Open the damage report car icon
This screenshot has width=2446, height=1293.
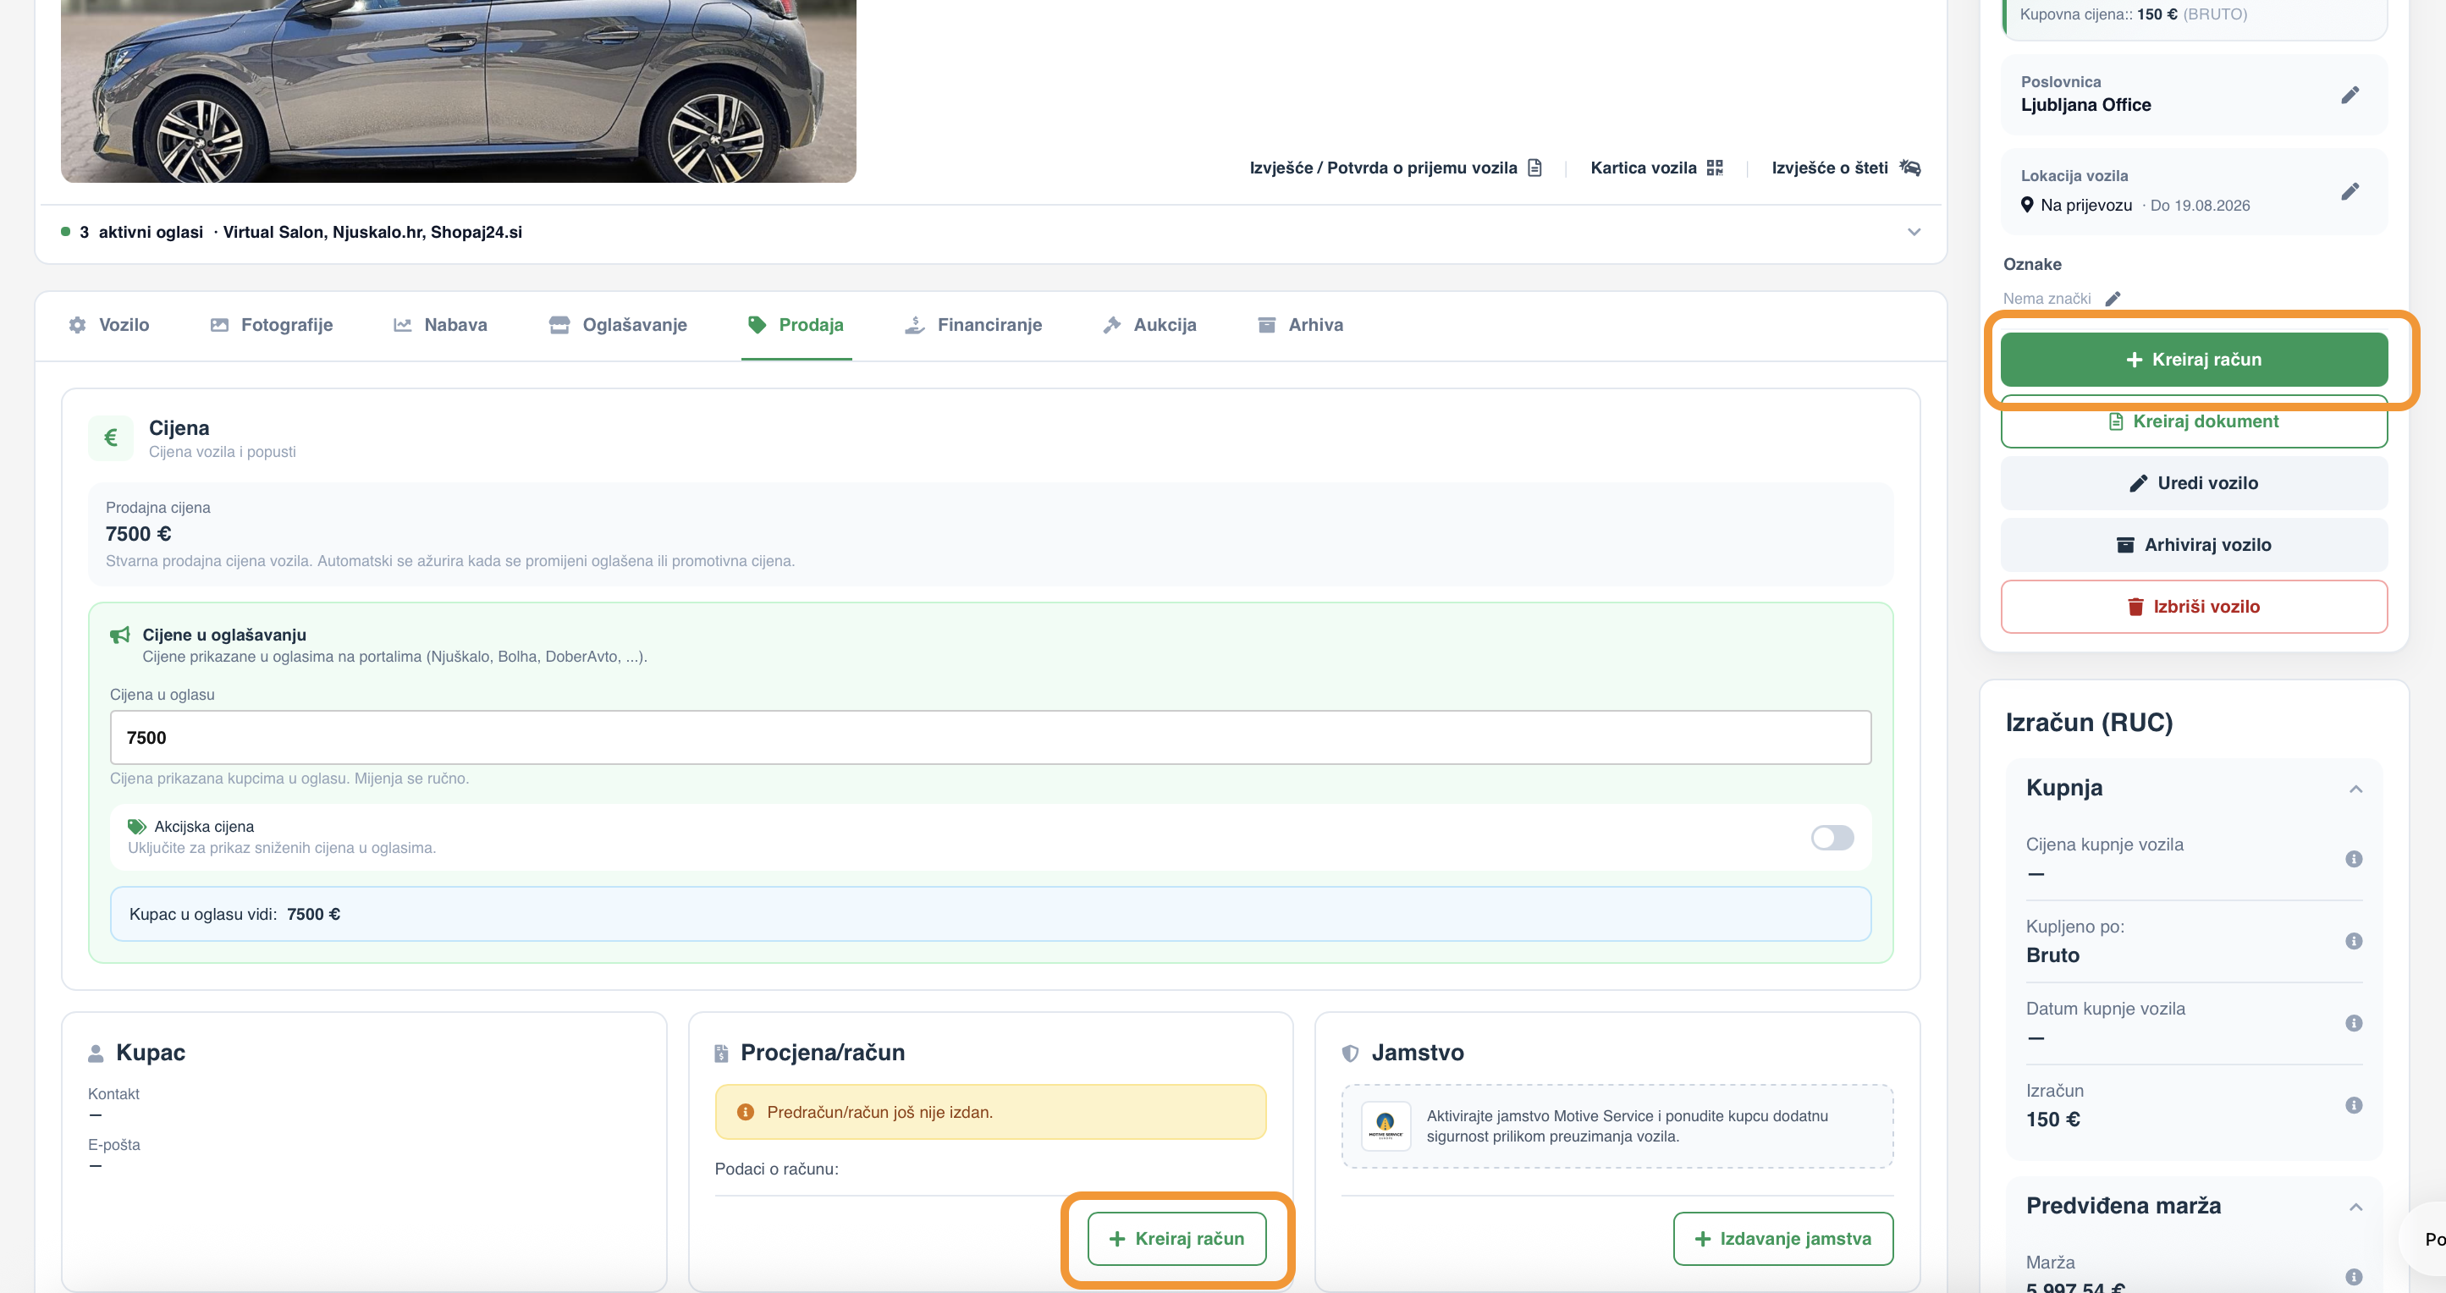click(x=1909, y=168)
